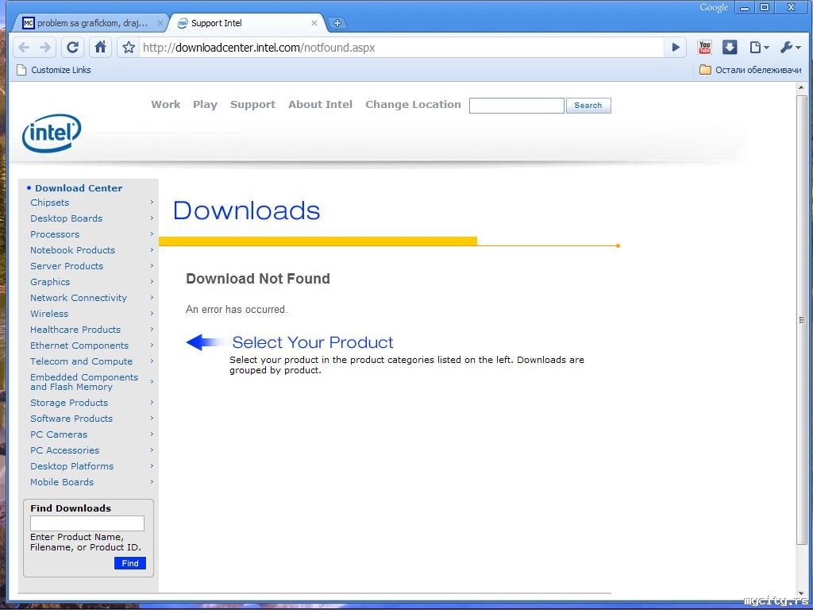Screen dimensions: 813x610
Task: Open the Mobile Boards category
Action: tap(62, 482)
